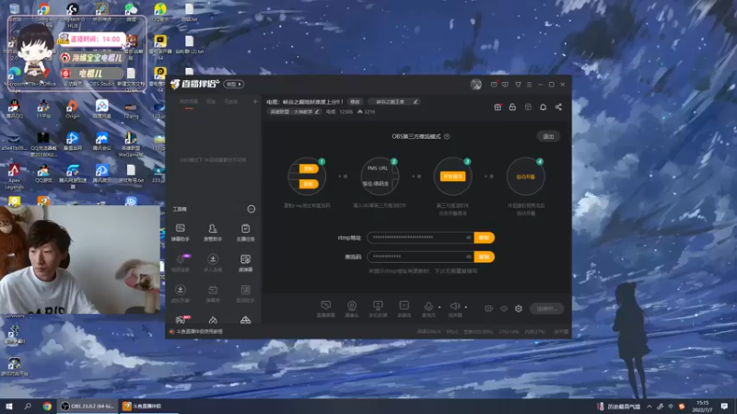Open the 腾讯会议 desktop shortcut
This screenshot has height=414, width=737.
pos(101,141)
